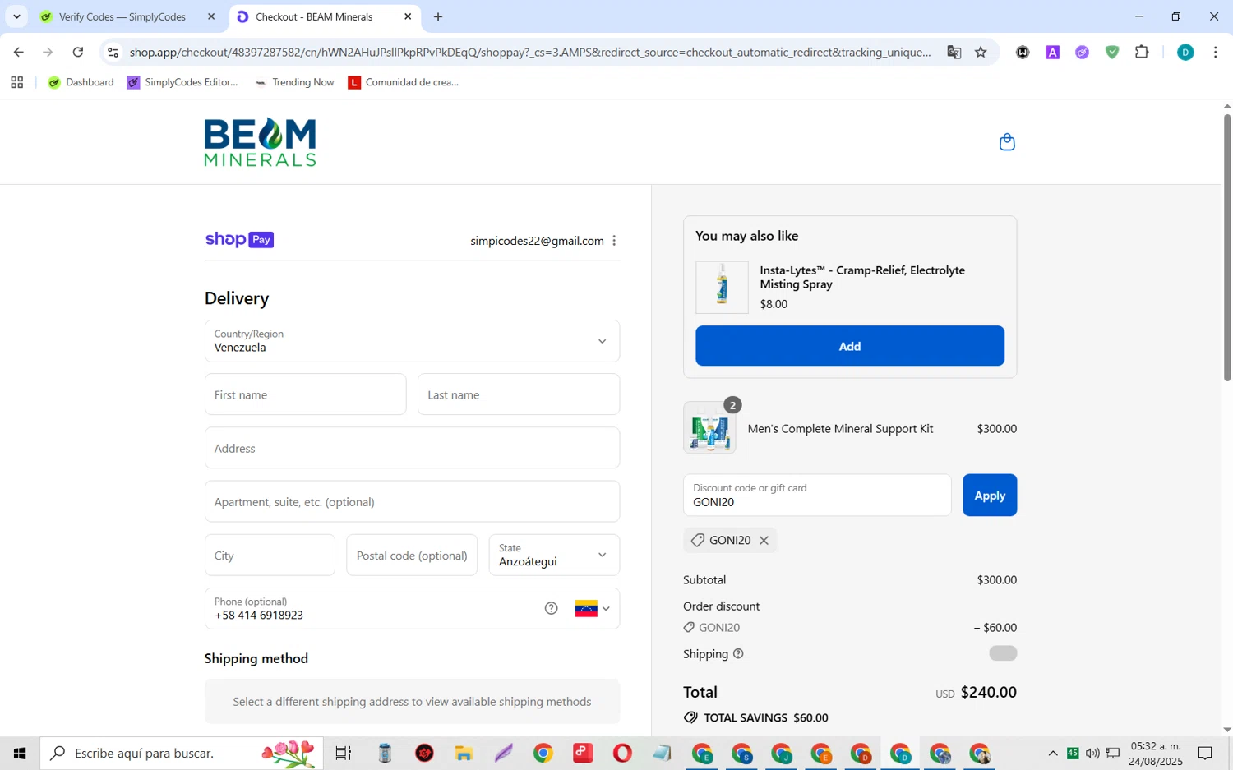The height and width of the screenshot is (770, 1233).
Task: Click the First name field
Action: 305,394
